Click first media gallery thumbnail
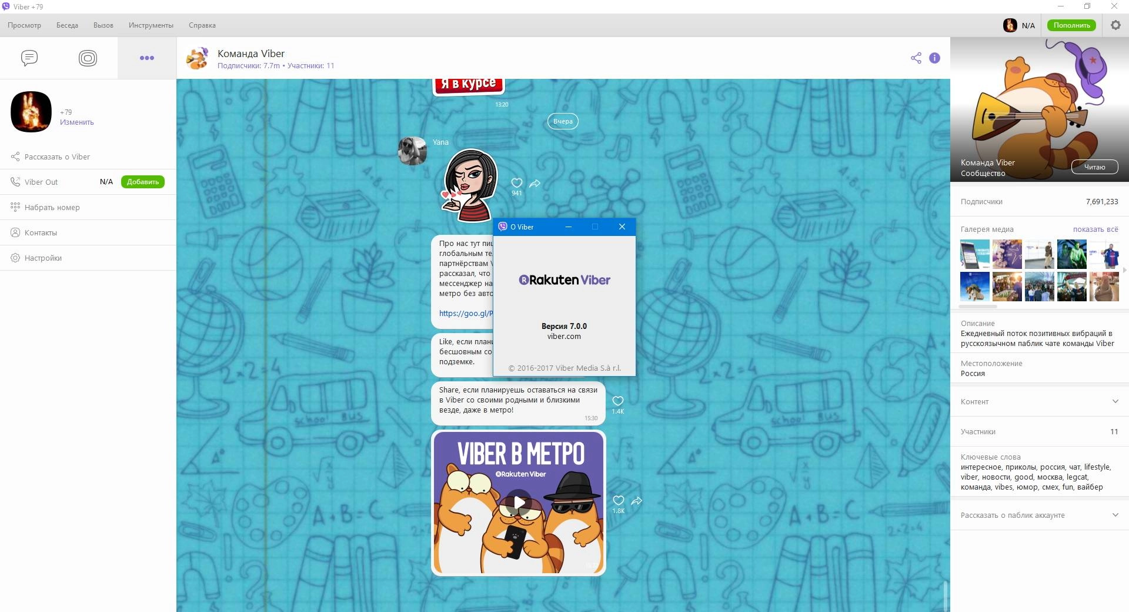This screenshot has width=1129, height=612. coord(975,254)
